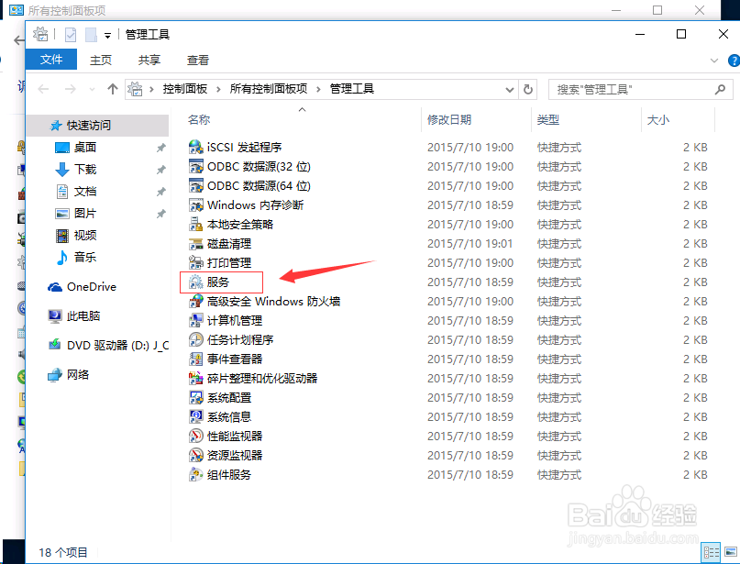Enable details view in status bar
The image size is (740, 564).
point(711,554)
